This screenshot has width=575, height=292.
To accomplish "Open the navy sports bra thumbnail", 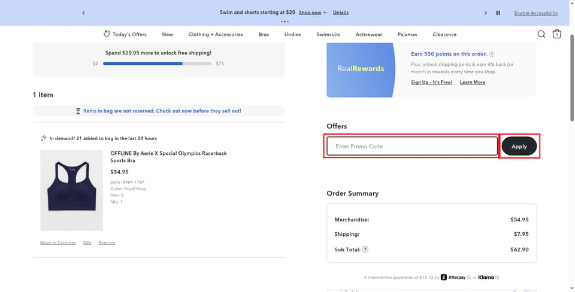I will (x=72, y=190).
